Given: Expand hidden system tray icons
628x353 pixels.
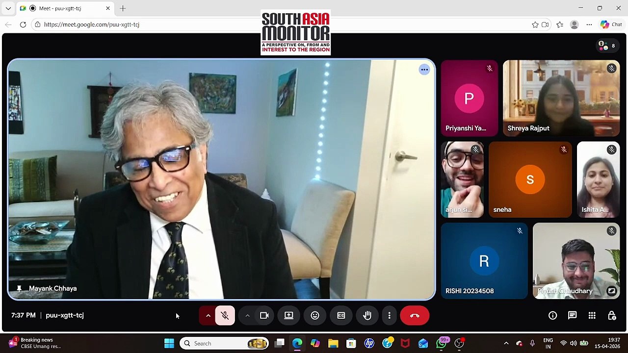Looking at the screenshot, I should [x=506, y=344].
